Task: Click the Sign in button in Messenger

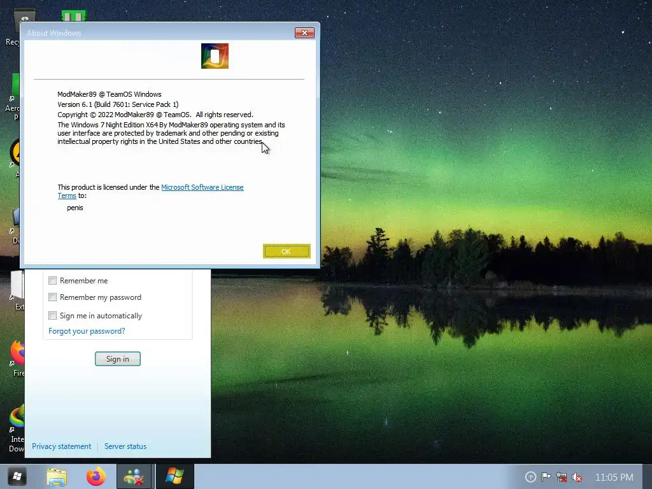Action: pyautogui.click(x=118, y=359)
